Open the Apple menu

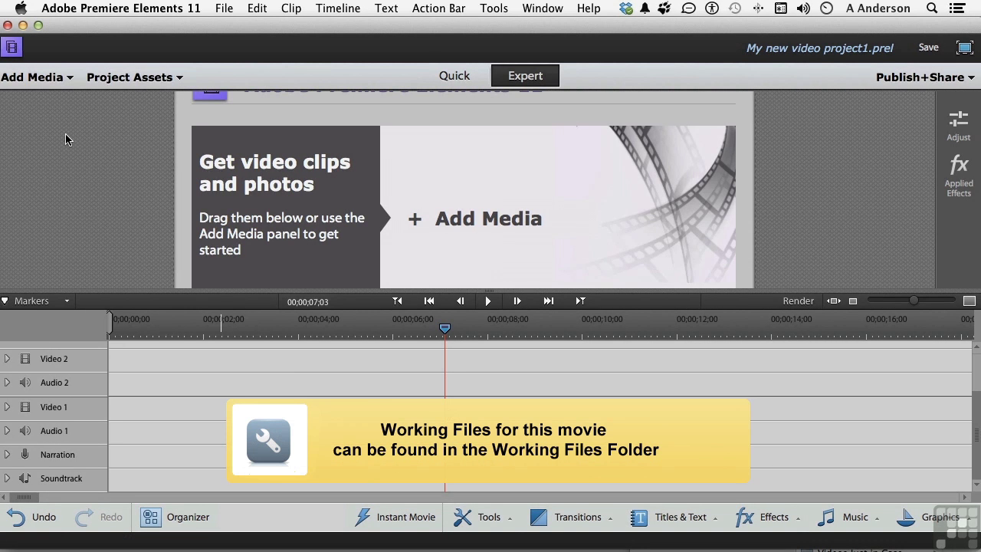point(21,8)
